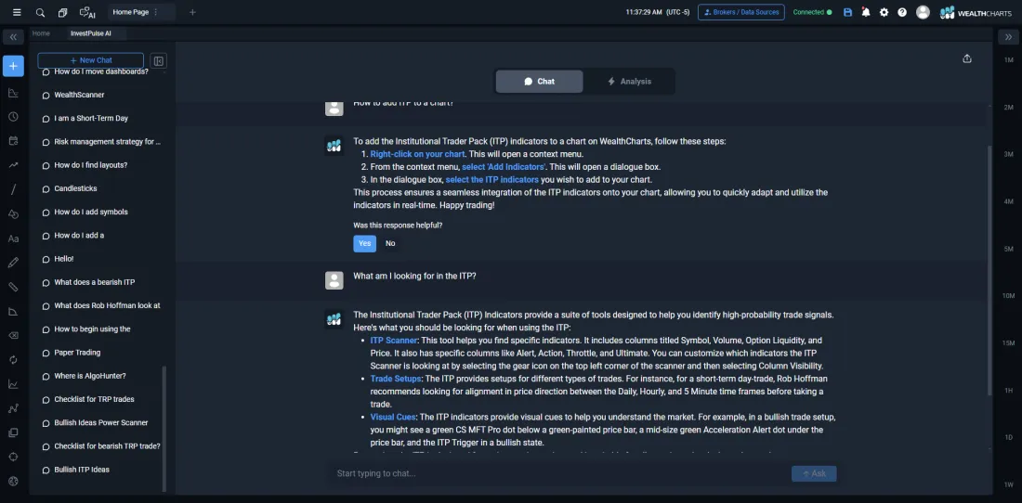Screen dimensions: 1022x503
Task: Switch to the Analysis tab
Action: (x=629, y=82)
